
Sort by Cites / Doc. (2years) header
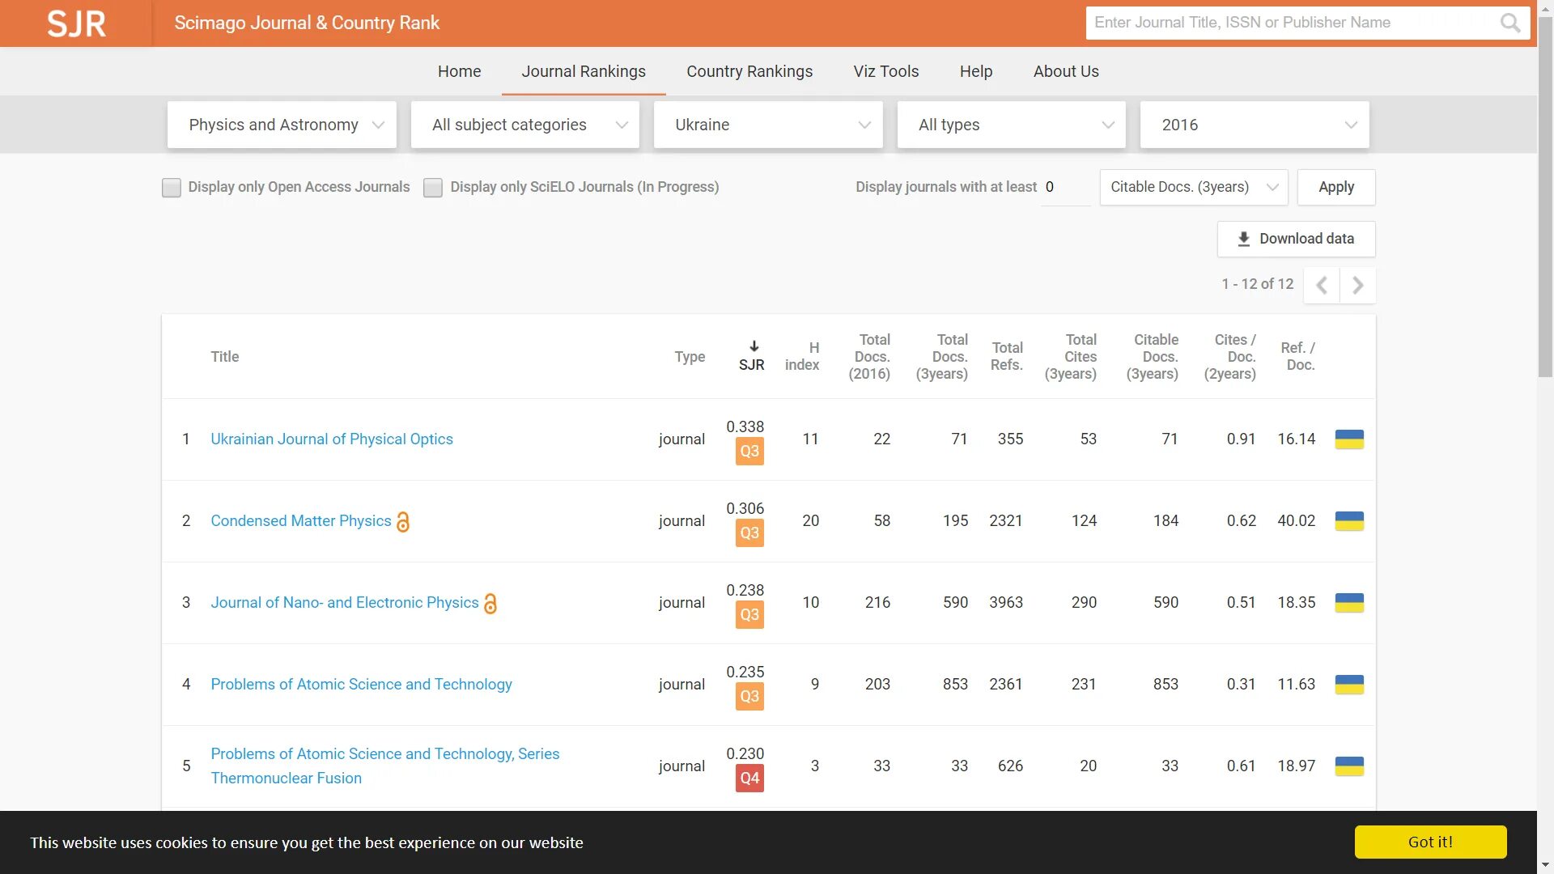coord(1230,356)
